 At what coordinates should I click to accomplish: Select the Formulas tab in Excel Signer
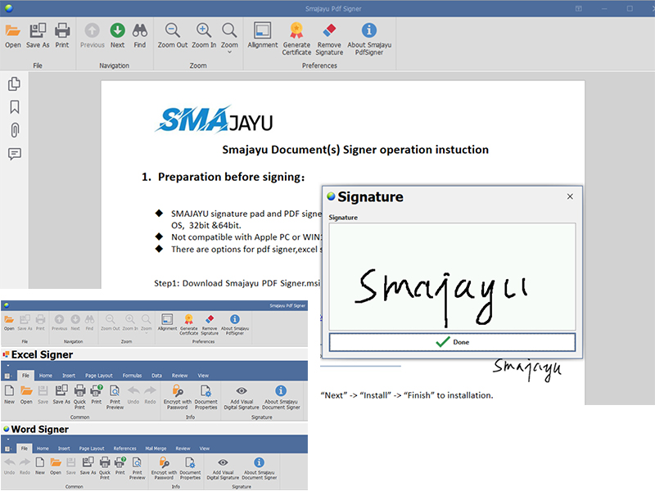tap(132, 376)
